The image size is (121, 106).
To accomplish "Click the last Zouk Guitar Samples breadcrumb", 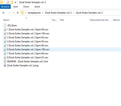I will click(89, 13).
